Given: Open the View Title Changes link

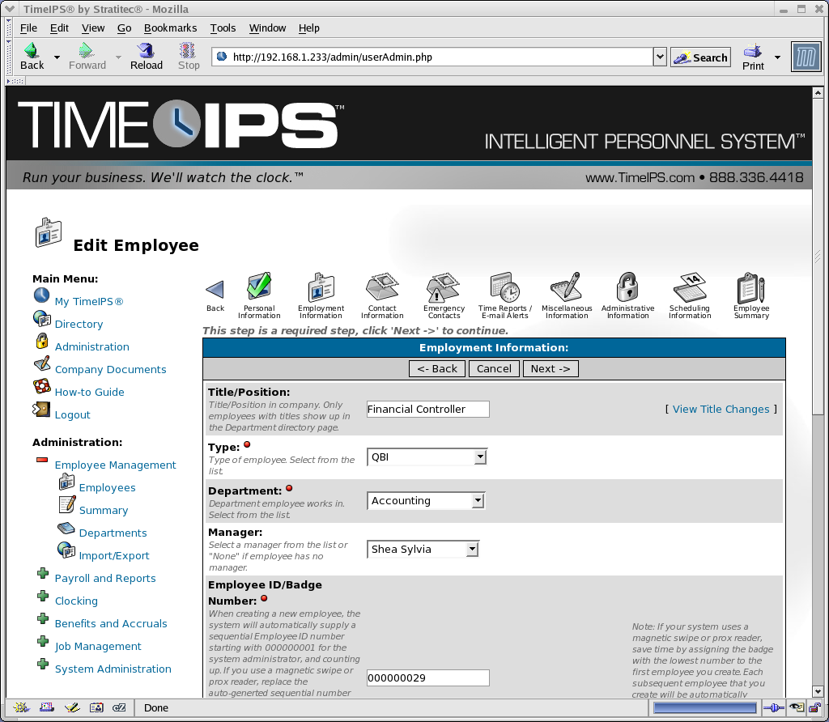Looking at the screenshot, I should click(x=721, y=409).
